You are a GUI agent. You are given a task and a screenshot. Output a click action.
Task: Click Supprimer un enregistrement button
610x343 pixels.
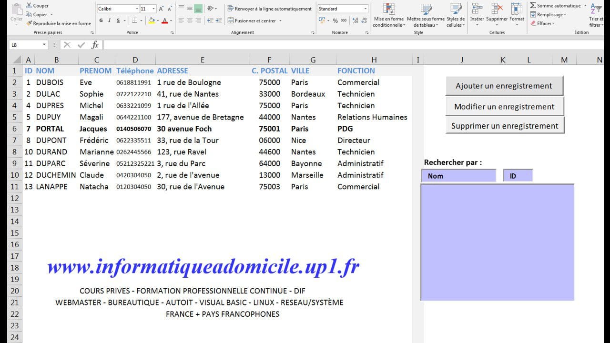coord(505,126)
